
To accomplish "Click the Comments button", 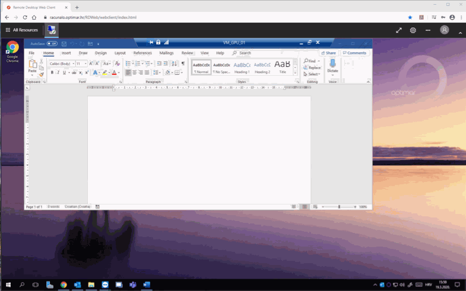I will pos(355,53).
